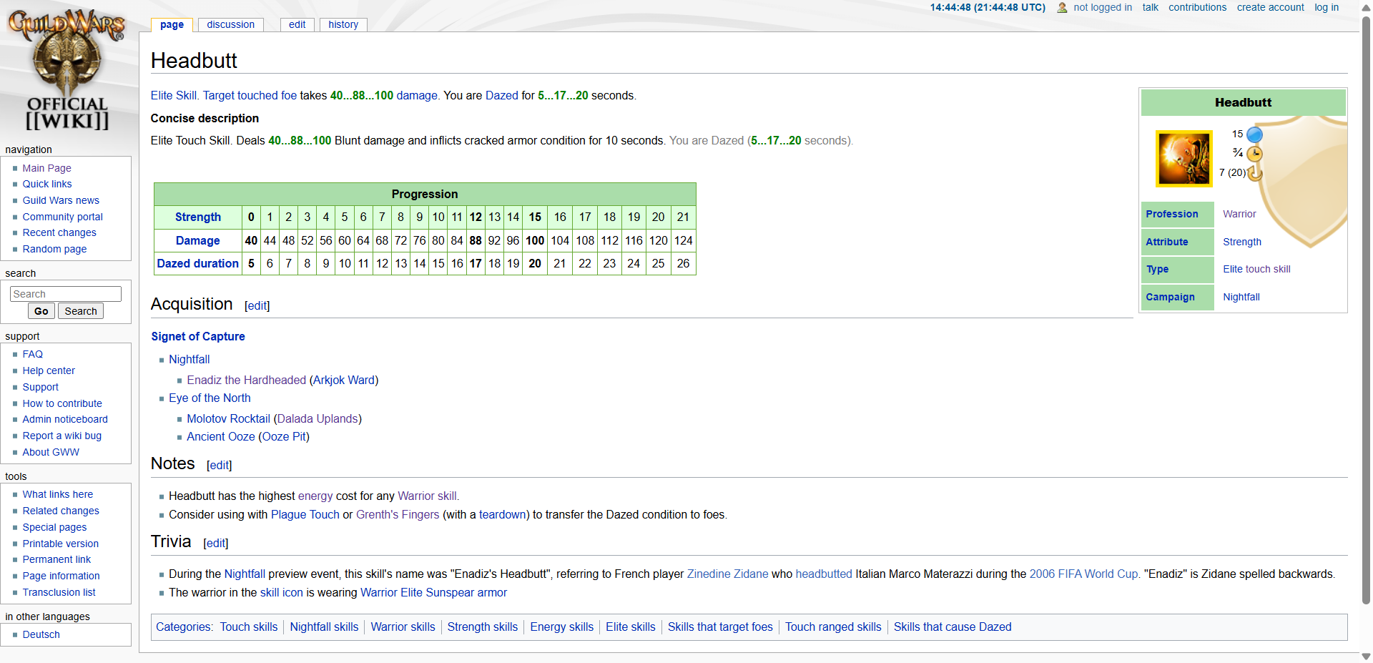
Task: Open the Help center link
Action: 48,370
